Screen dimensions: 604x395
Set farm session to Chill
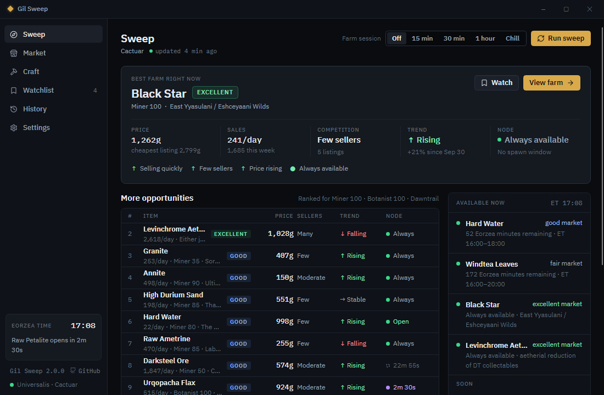pos(512,38)
